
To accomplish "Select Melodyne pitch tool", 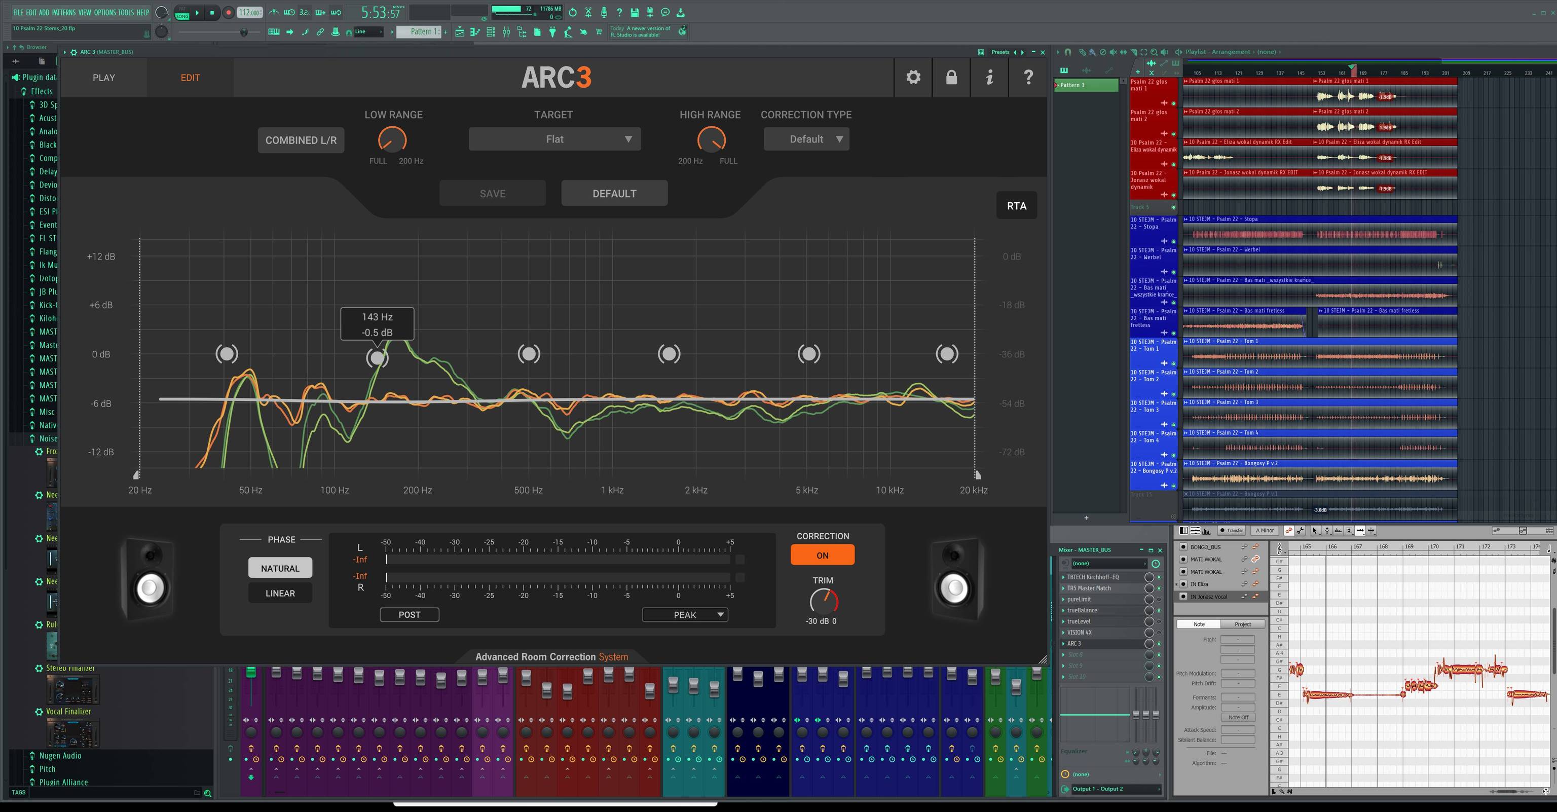I will (x=1327, y=530).
